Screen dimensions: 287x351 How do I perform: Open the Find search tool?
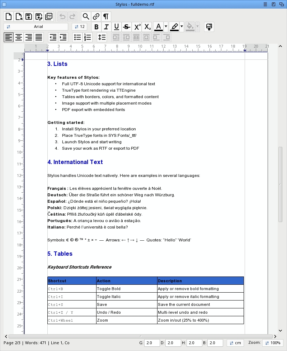(86, 16)
